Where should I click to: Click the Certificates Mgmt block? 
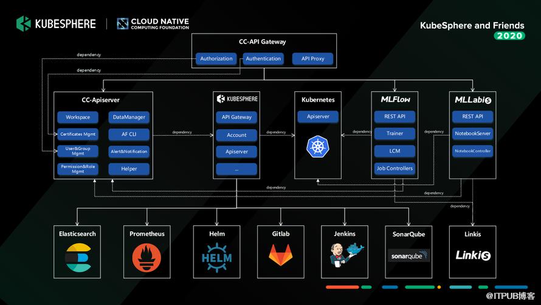point(78,134)
